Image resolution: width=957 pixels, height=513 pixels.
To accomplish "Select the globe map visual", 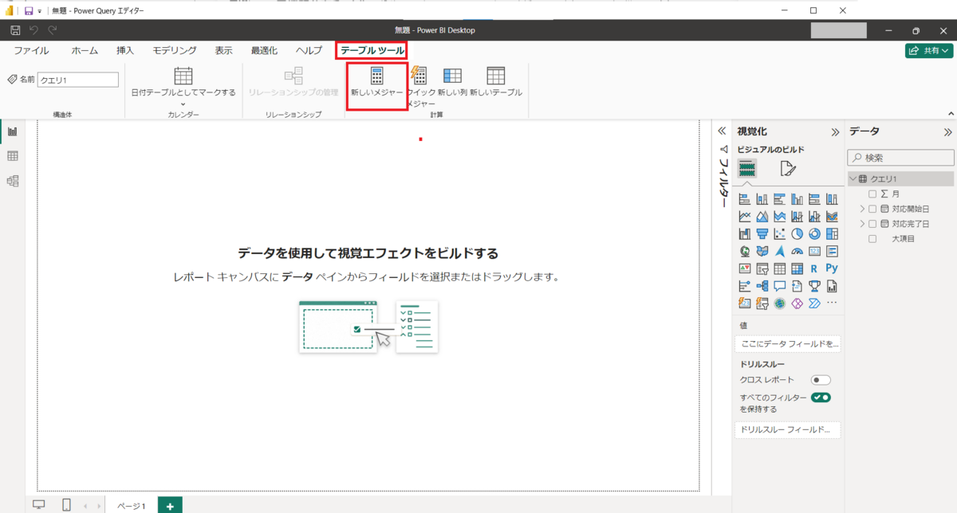I will [x=744, y=251].
